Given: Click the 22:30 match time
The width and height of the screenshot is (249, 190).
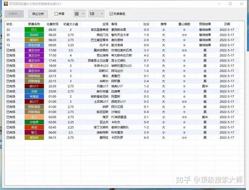Looking at the screenshot, I should (x=52, y=86).
